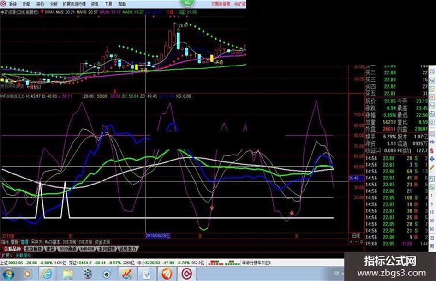Image resolution: width=436 pixels, height=281 pixels.
Task: Switch to 30-minute period in sidebar
Action: click(432, 221)
